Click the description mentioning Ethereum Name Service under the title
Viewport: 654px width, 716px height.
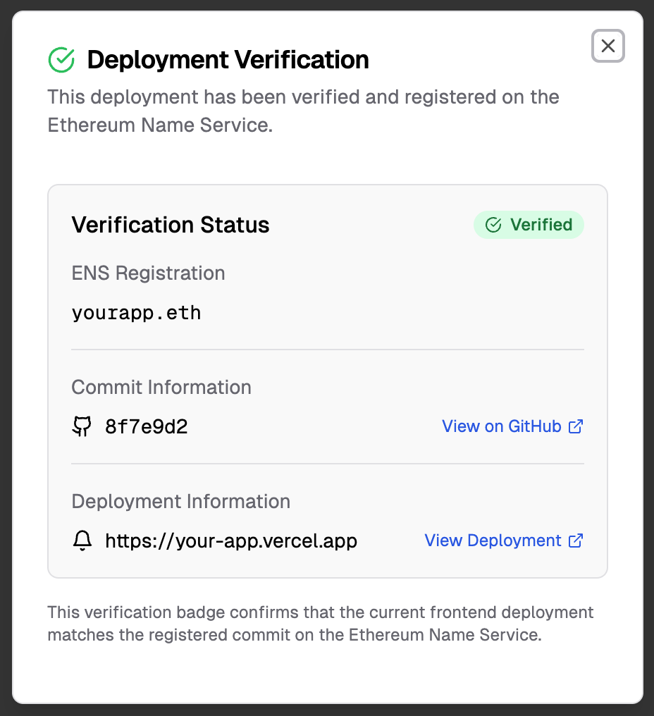[x=303, y=111]
